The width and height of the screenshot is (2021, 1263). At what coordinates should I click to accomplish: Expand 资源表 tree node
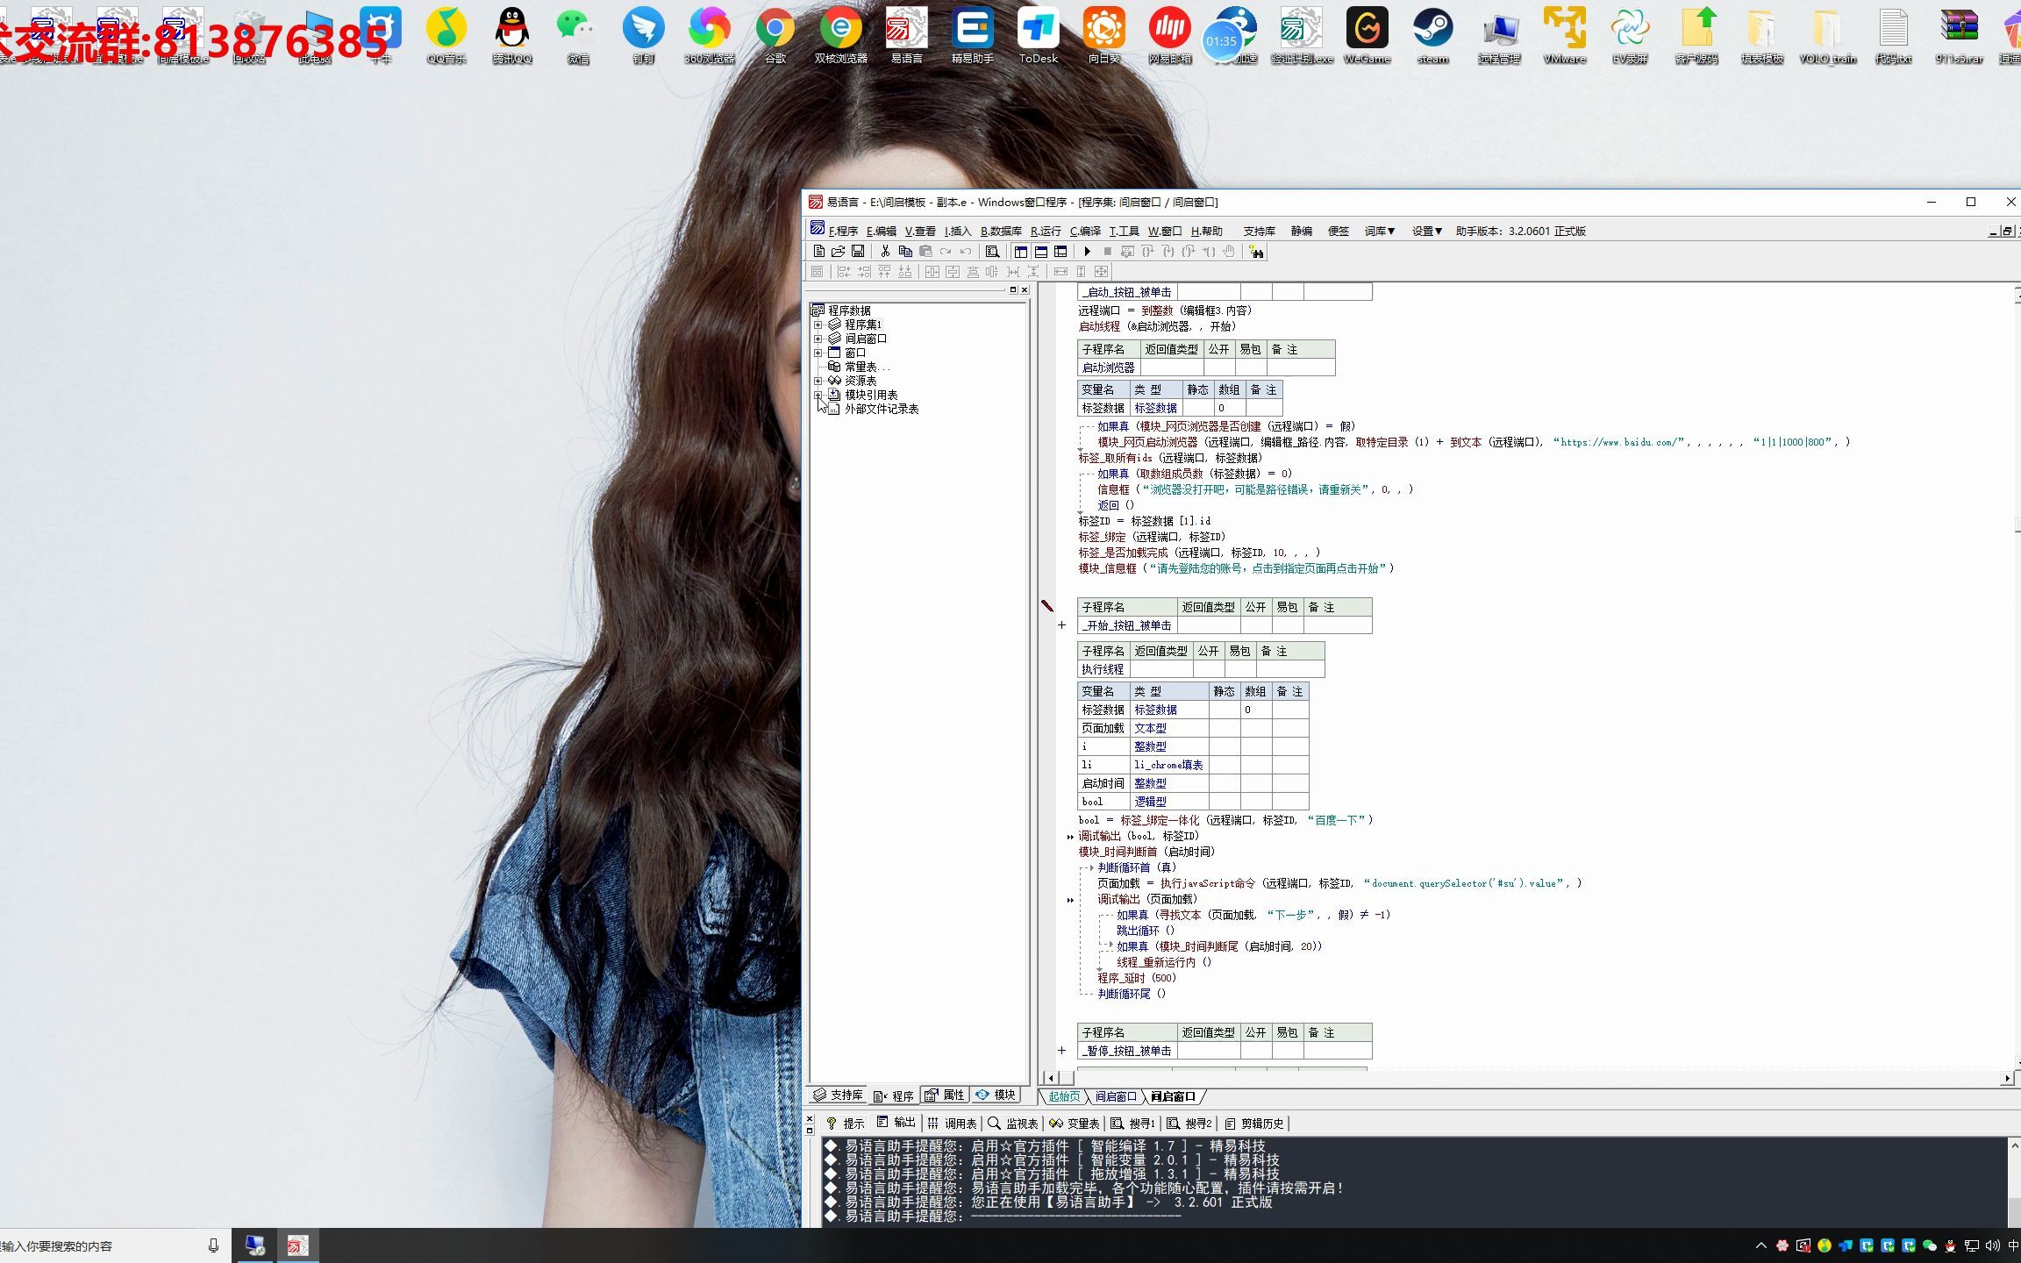click(818, 381)
